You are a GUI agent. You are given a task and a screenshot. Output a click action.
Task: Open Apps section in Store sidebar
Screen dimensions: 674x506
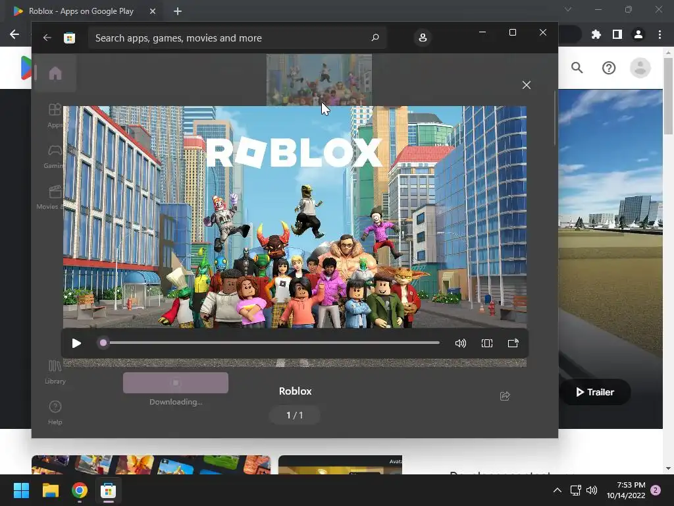click(x=55, y=115)
